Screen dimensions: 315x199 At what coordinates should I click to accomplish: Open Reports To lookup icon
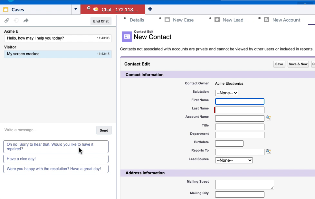(269, 152)
